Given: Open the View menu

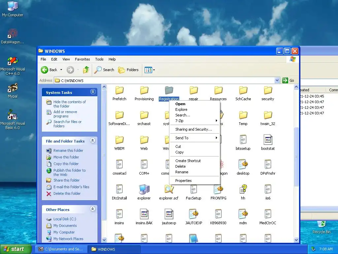Looking at the screenshot, I should [x=66, y=59].
